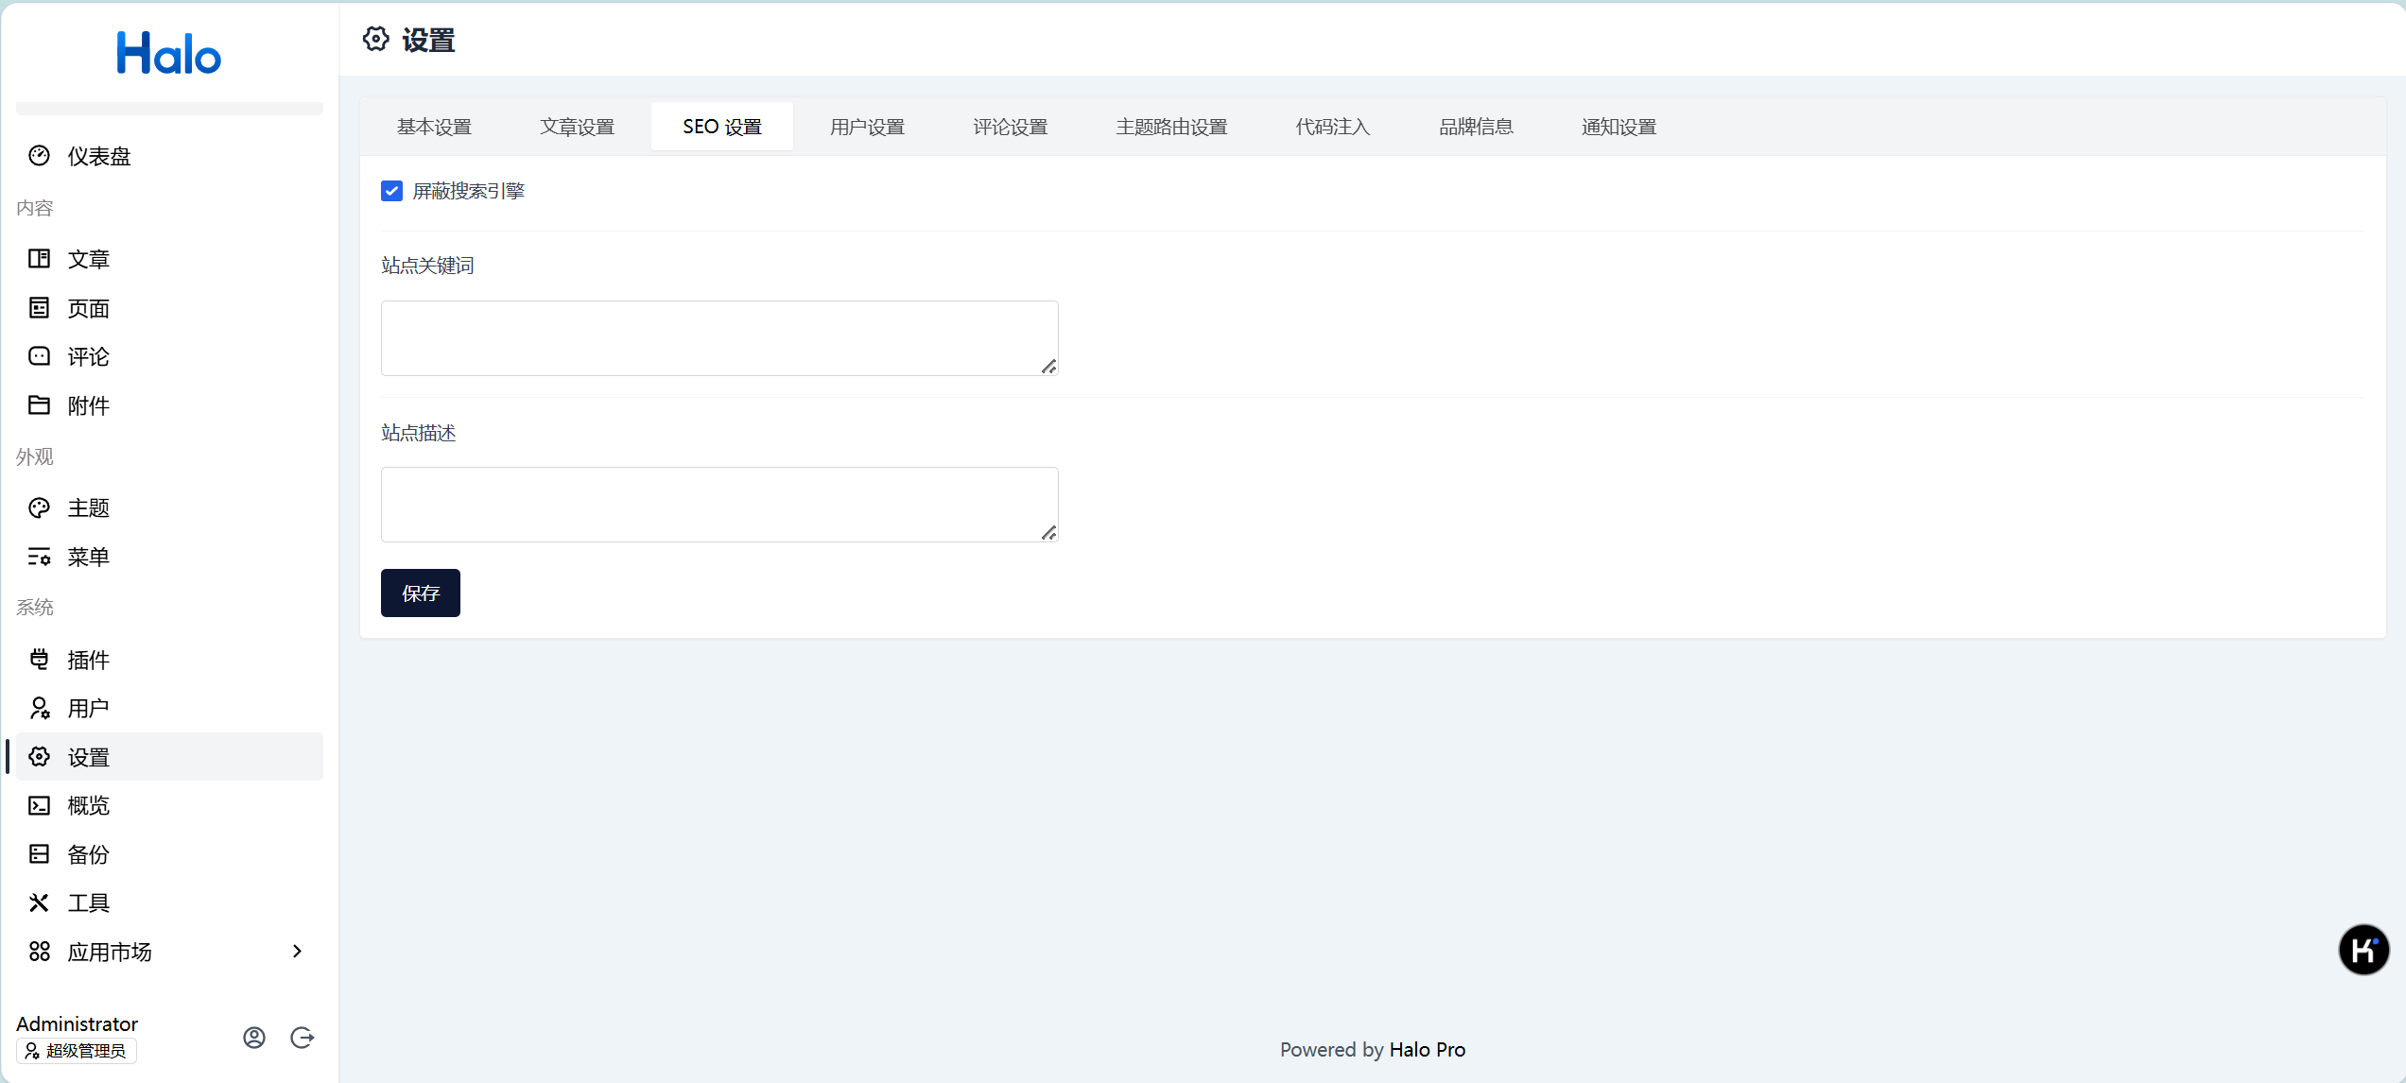Open the code injection tab
2406x1083 pixels.
(1332, 127)
